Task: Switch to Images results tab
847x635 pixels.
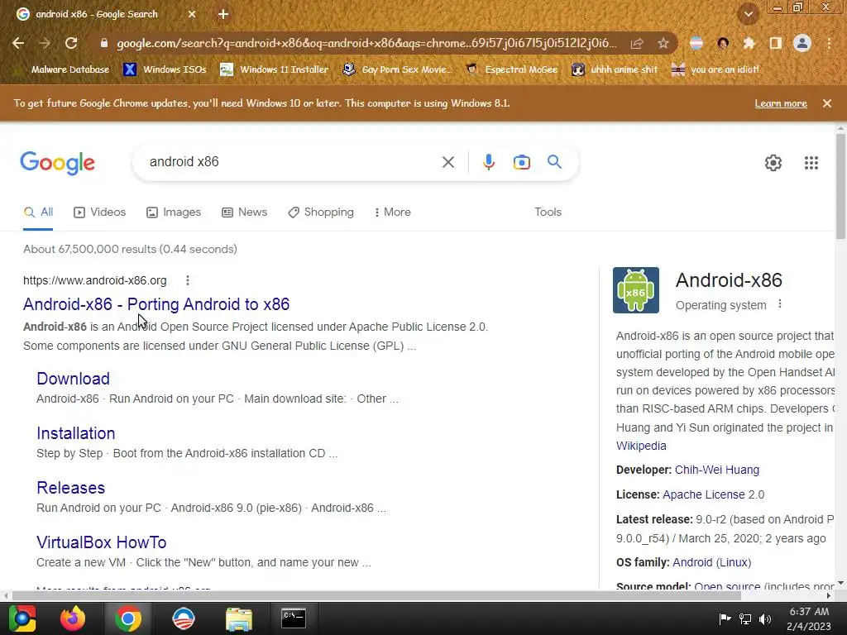Action: [x=174, y=212]
